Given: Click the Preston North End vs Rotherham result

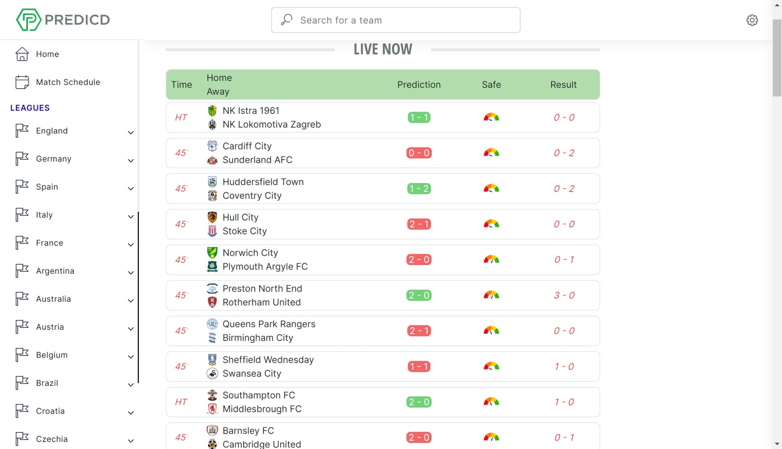Looking at the screenshot, I should tap(563, 295).
